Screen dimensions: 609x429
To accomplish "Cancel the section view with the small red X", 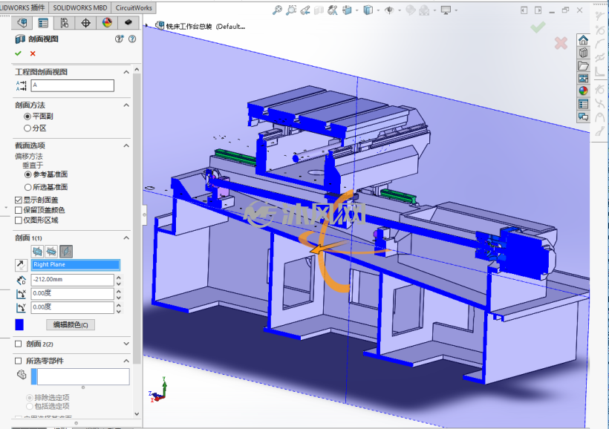I will (x=33, y=53).
